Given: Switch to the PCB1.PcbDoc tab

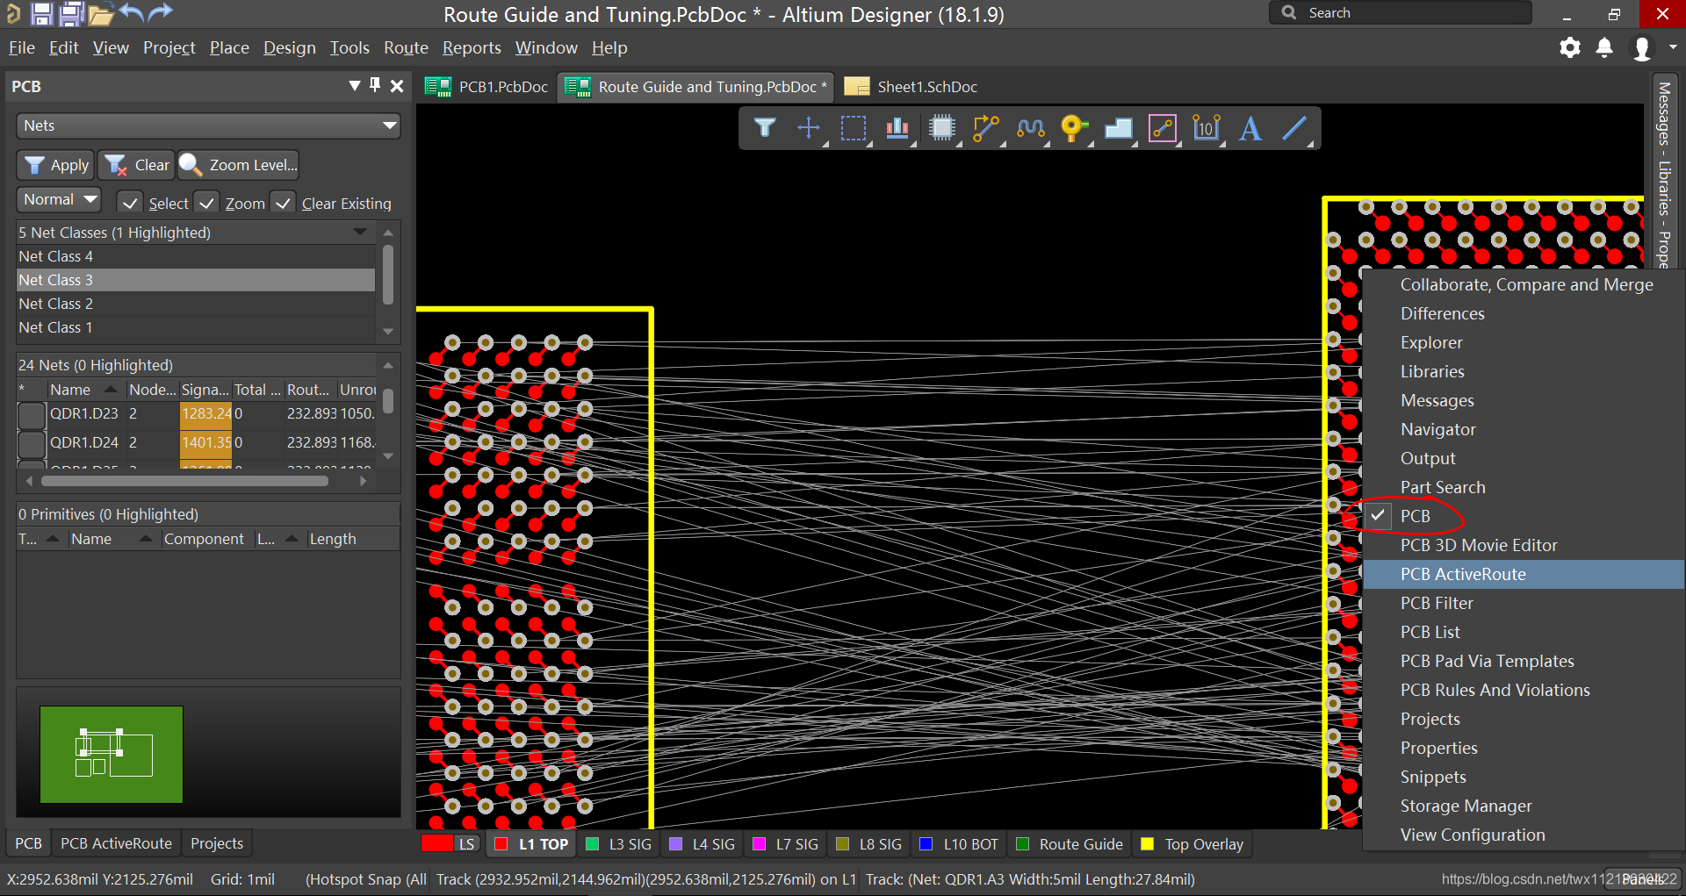Looking at the screenshot, I should pos(486,86).
